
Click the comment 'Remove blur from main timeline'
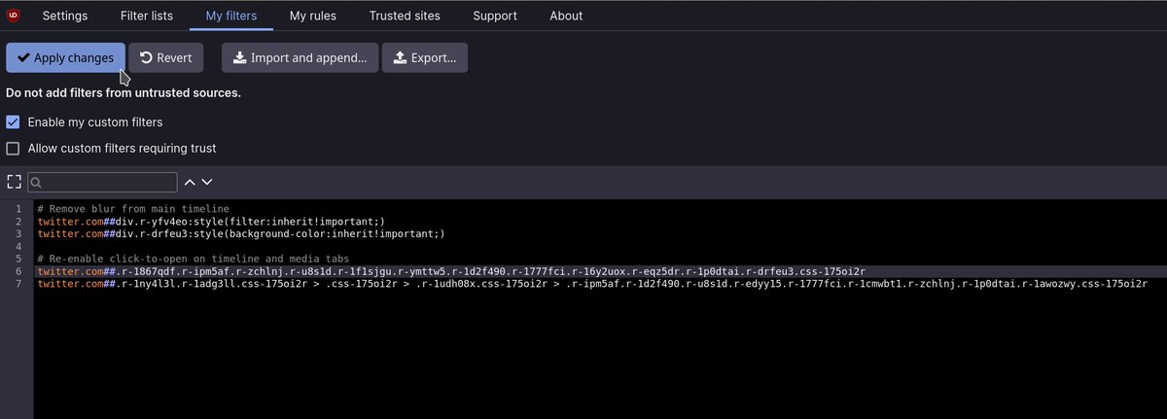[133, 209]
